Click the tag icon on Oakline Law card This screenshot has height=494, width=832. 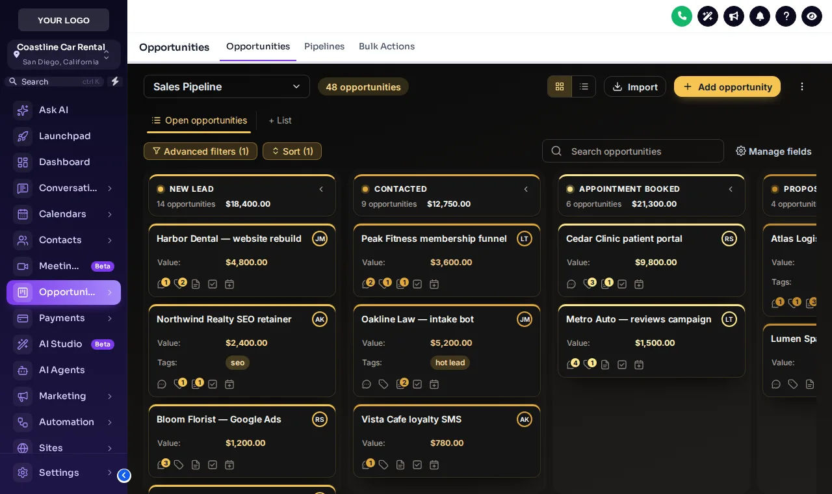click(383, 384)
